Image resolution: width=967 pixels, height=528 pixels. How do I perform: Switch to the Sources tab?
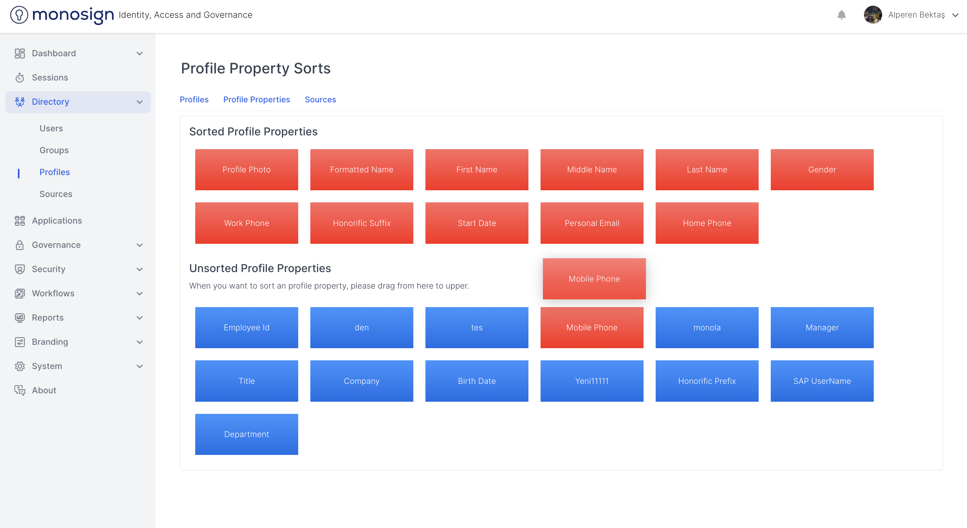pos(320,100)
